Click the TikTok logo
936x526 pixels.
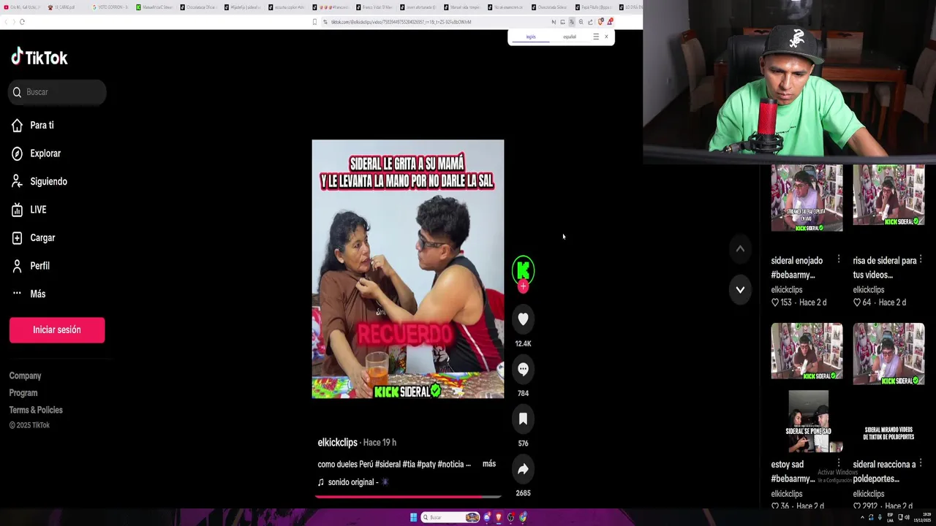point(39,57)
